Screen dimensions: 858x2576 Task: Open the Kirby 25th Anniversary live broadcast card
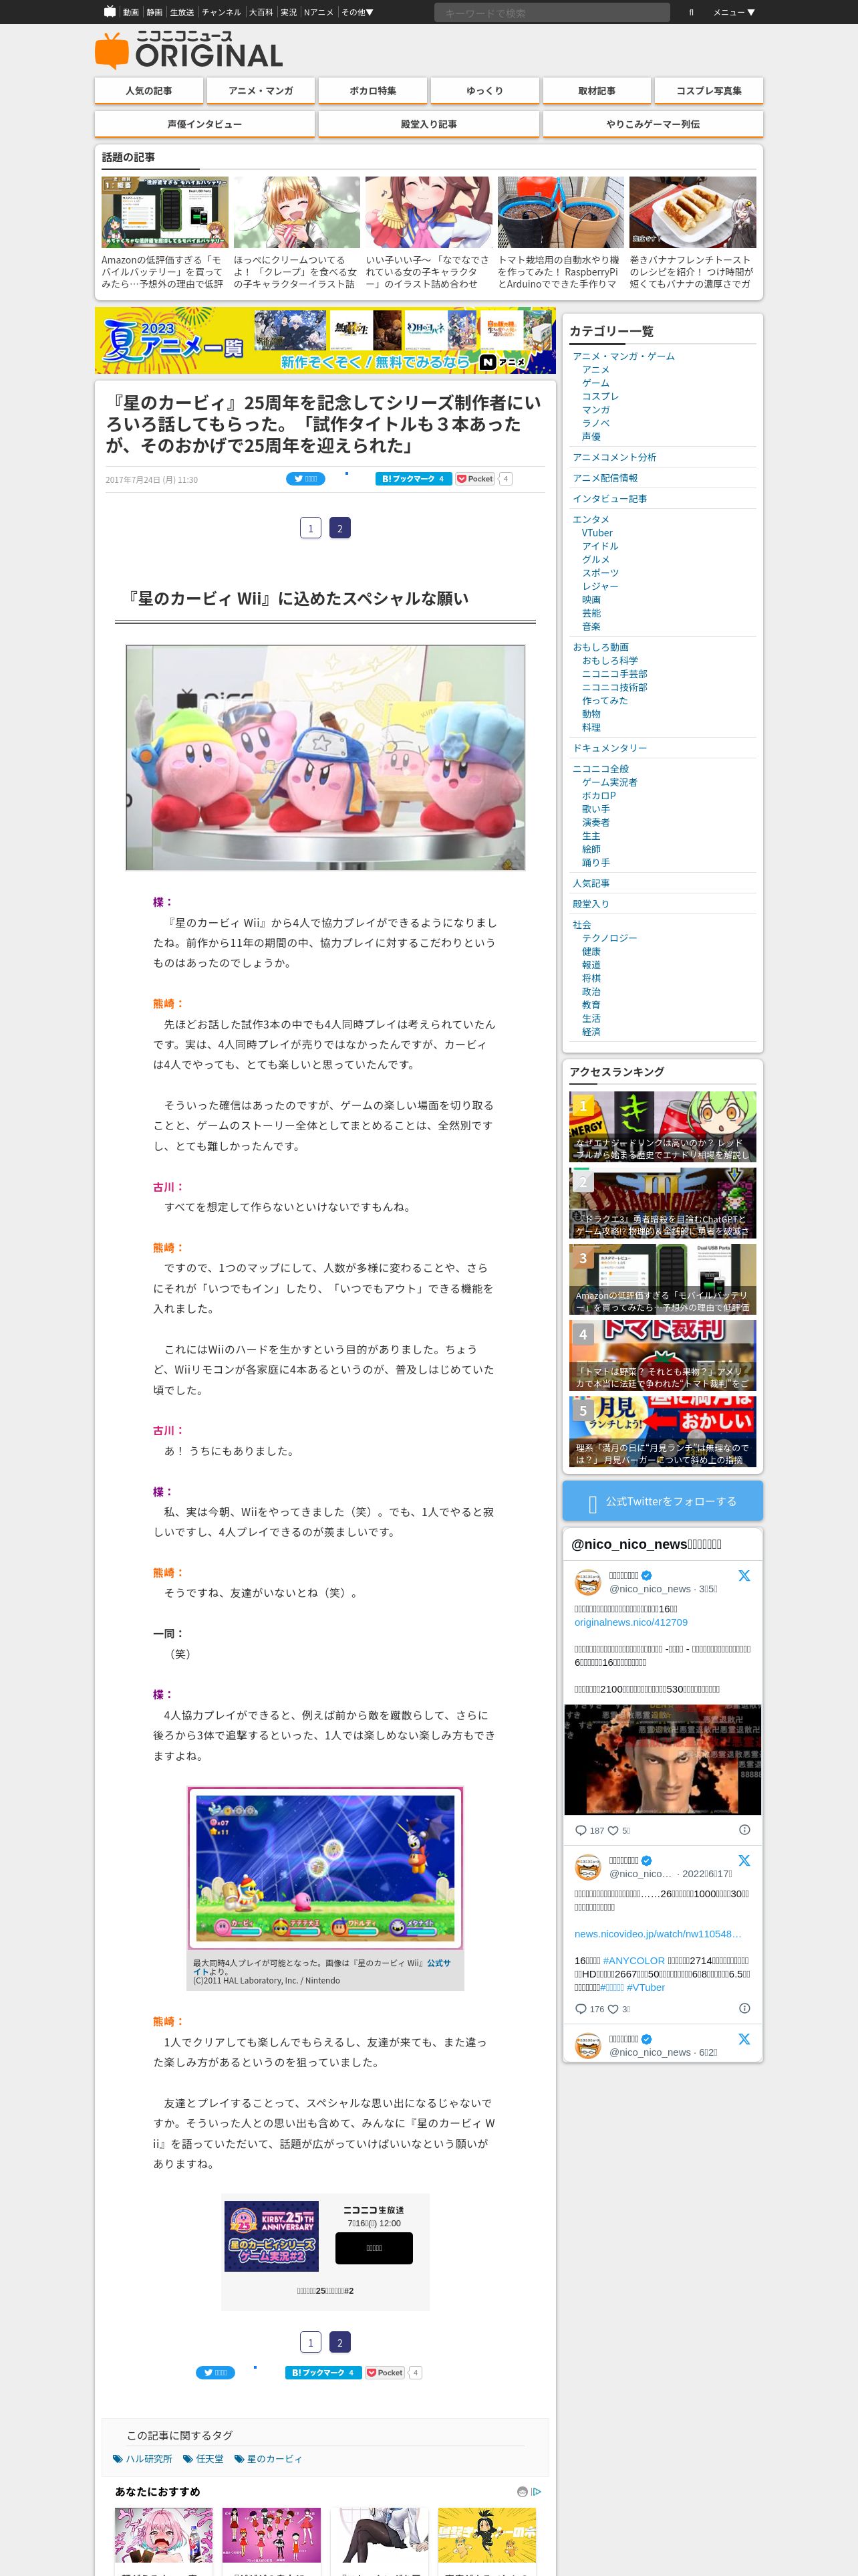click(325, 2252)
